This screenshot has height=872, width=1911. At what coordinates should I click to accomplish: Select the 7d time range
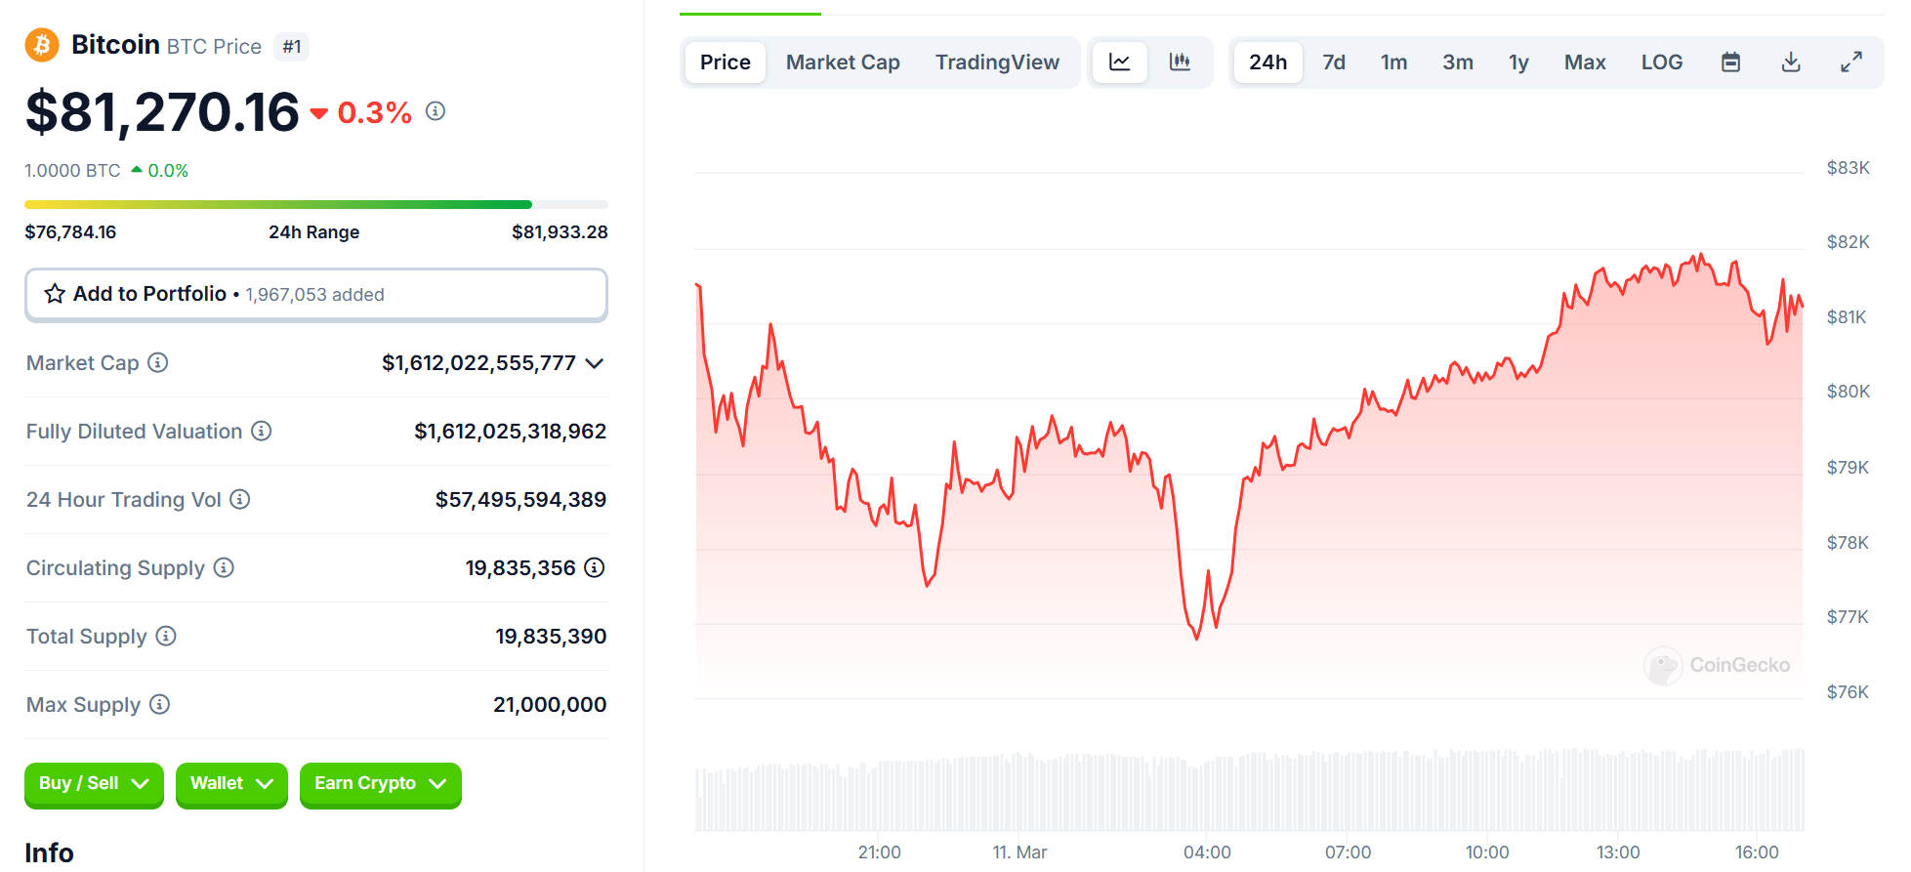(x=1334, y=62)
